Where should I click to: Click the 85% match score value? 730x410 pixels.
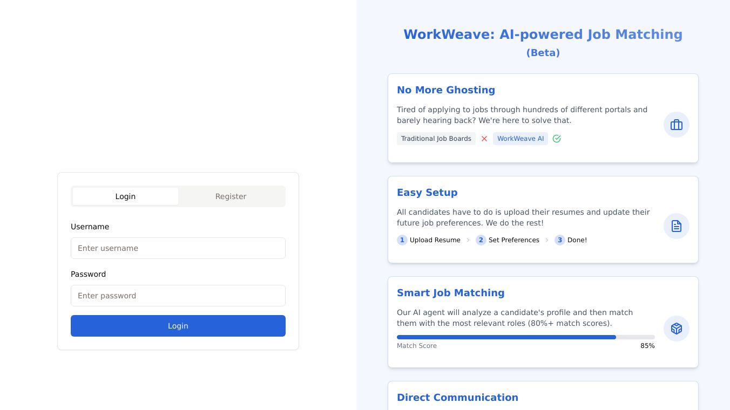click(647, 346)
